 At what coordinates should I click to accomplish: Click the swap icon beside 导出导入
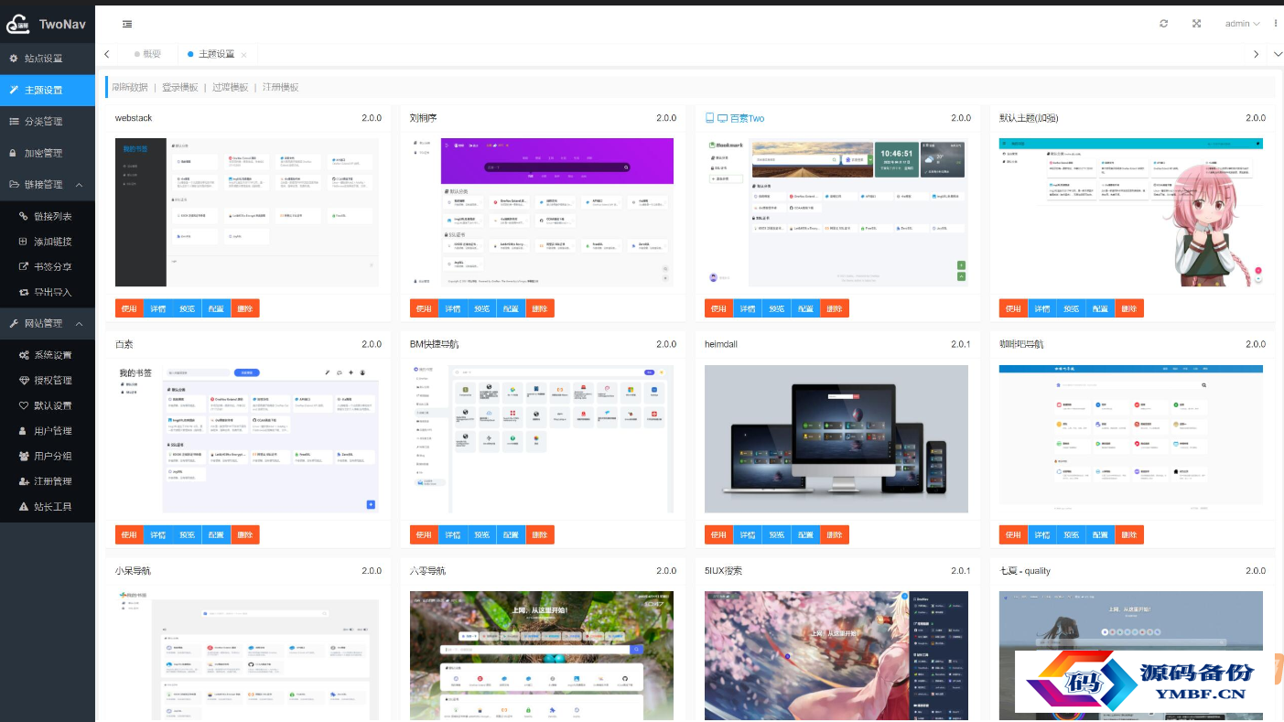25,292
